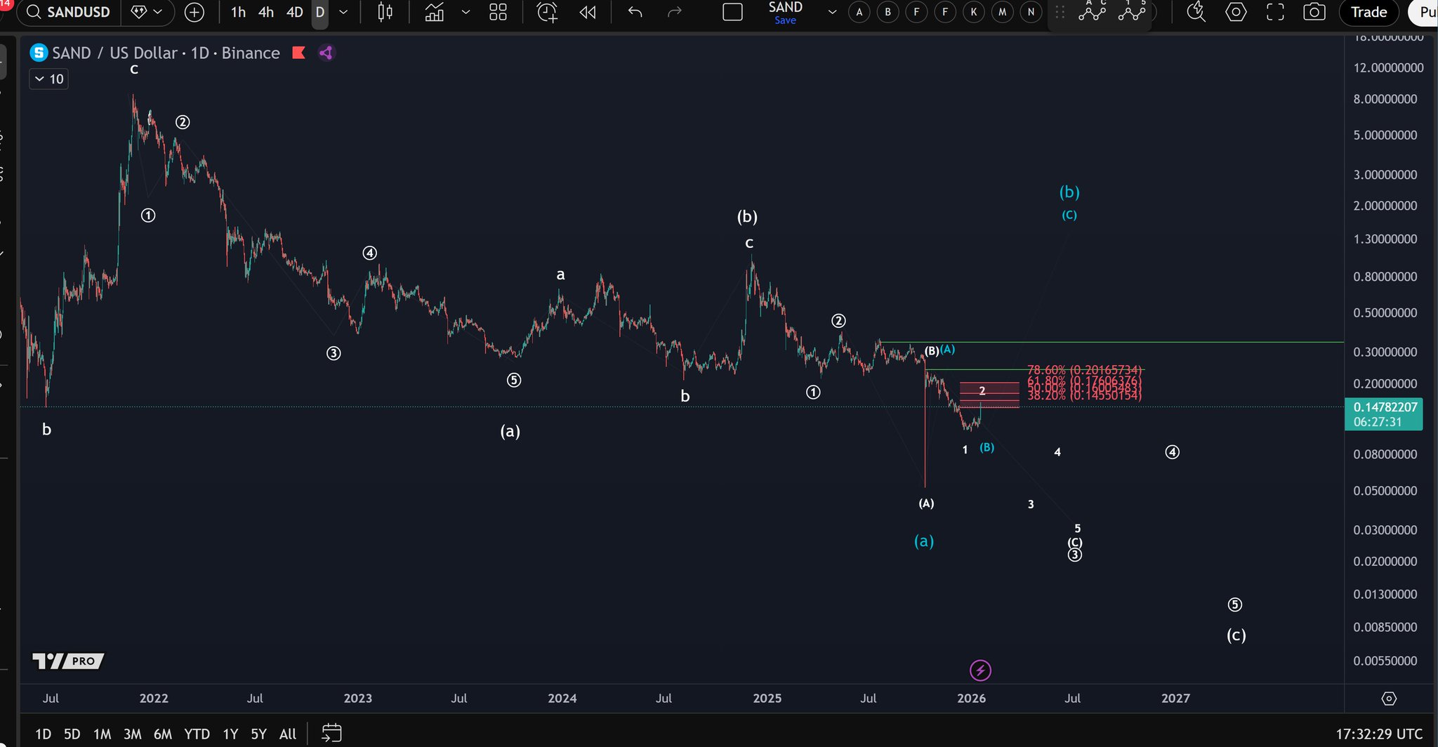This screenshot has height=747, width=1438.
Task: Click the Trade button
Action: 1368,12
